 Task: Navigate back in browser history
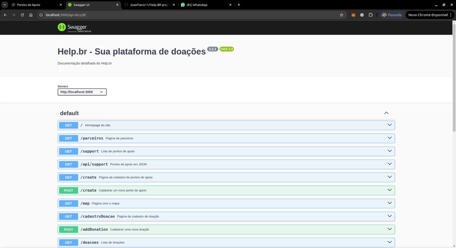coord(5,15)
